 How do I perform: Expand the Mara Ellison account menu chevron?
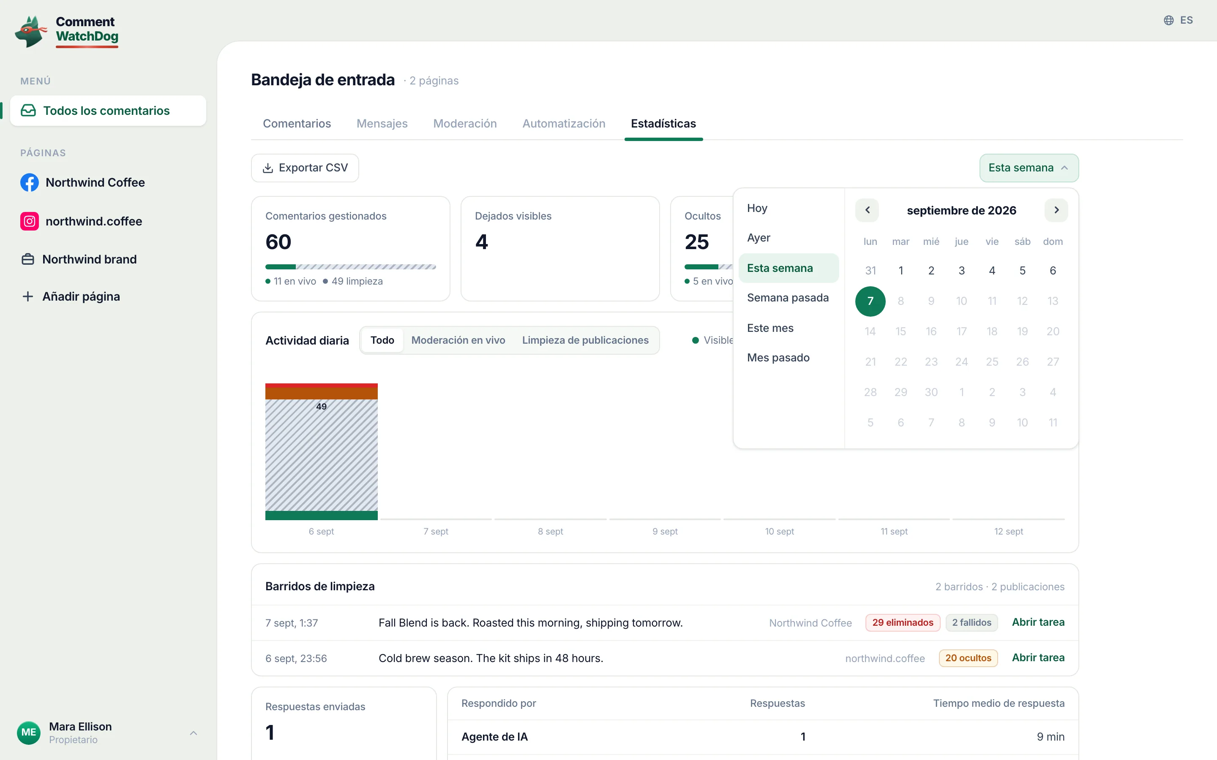[194, 733]
